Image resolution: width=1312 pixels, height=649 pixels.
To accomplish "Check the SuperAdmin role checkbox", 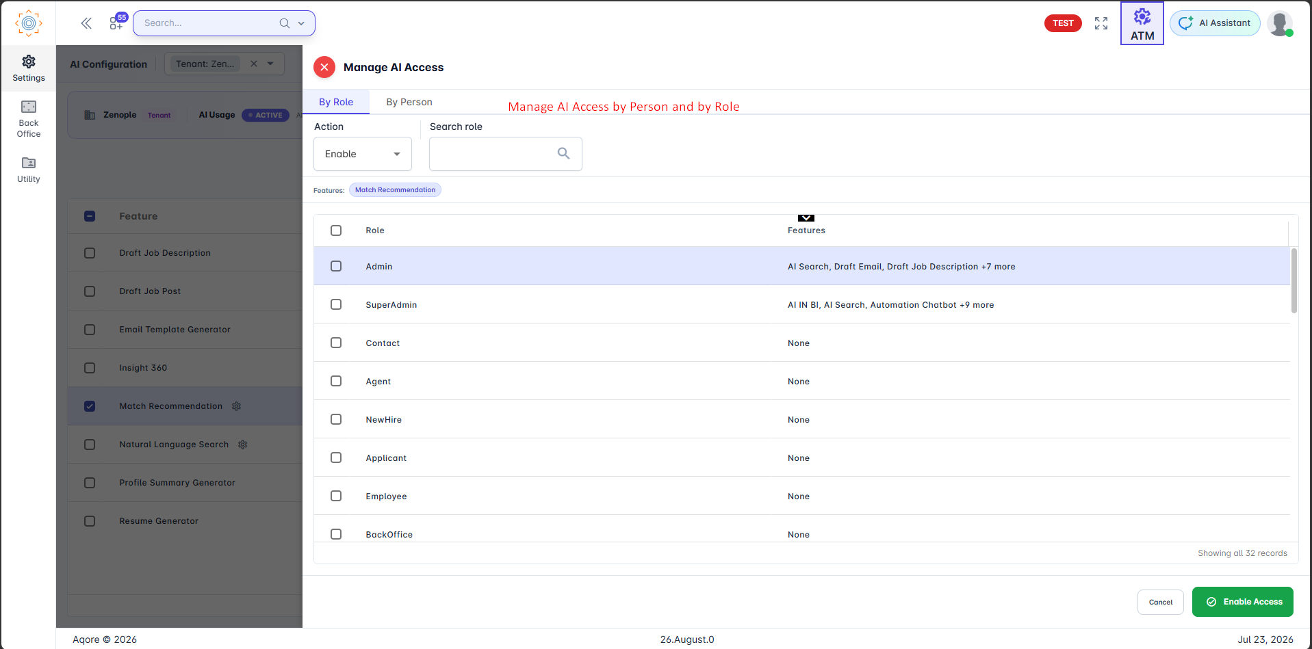I will [336, 304].
